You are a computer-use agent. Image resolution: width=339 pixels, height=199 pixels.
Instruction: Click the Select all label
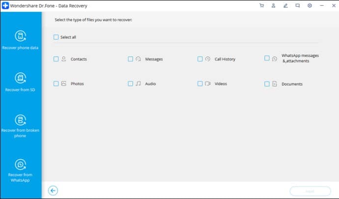(x=68, y=37)
